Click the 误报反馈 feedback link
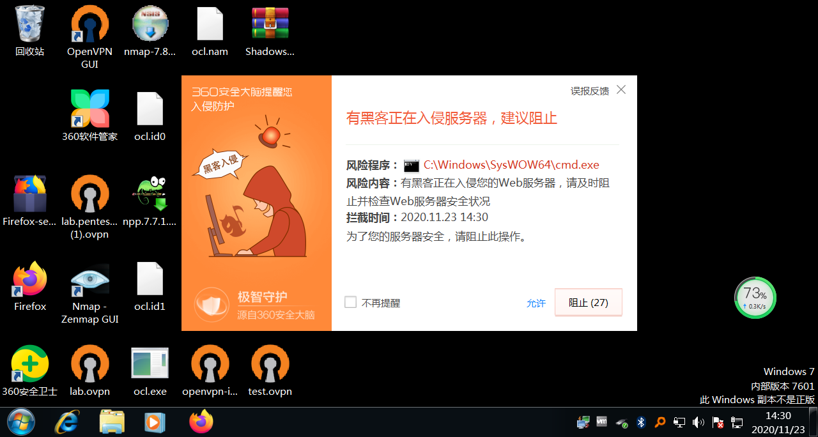The width and height of the screenshot is (818, 437). pos(589,91)
